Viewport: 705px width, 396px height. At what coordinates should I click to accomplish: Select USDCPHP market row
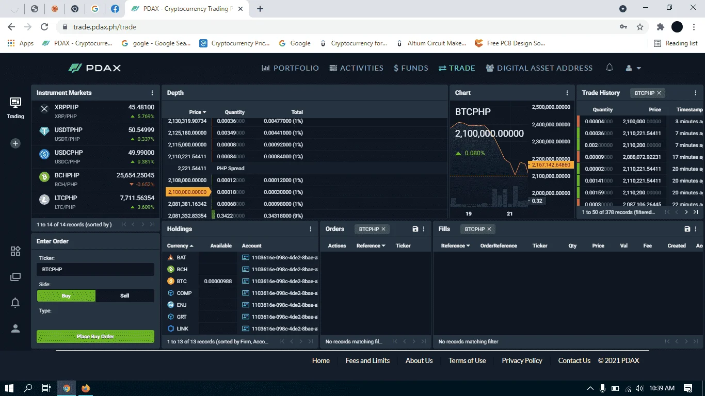[x=95, y=157]
